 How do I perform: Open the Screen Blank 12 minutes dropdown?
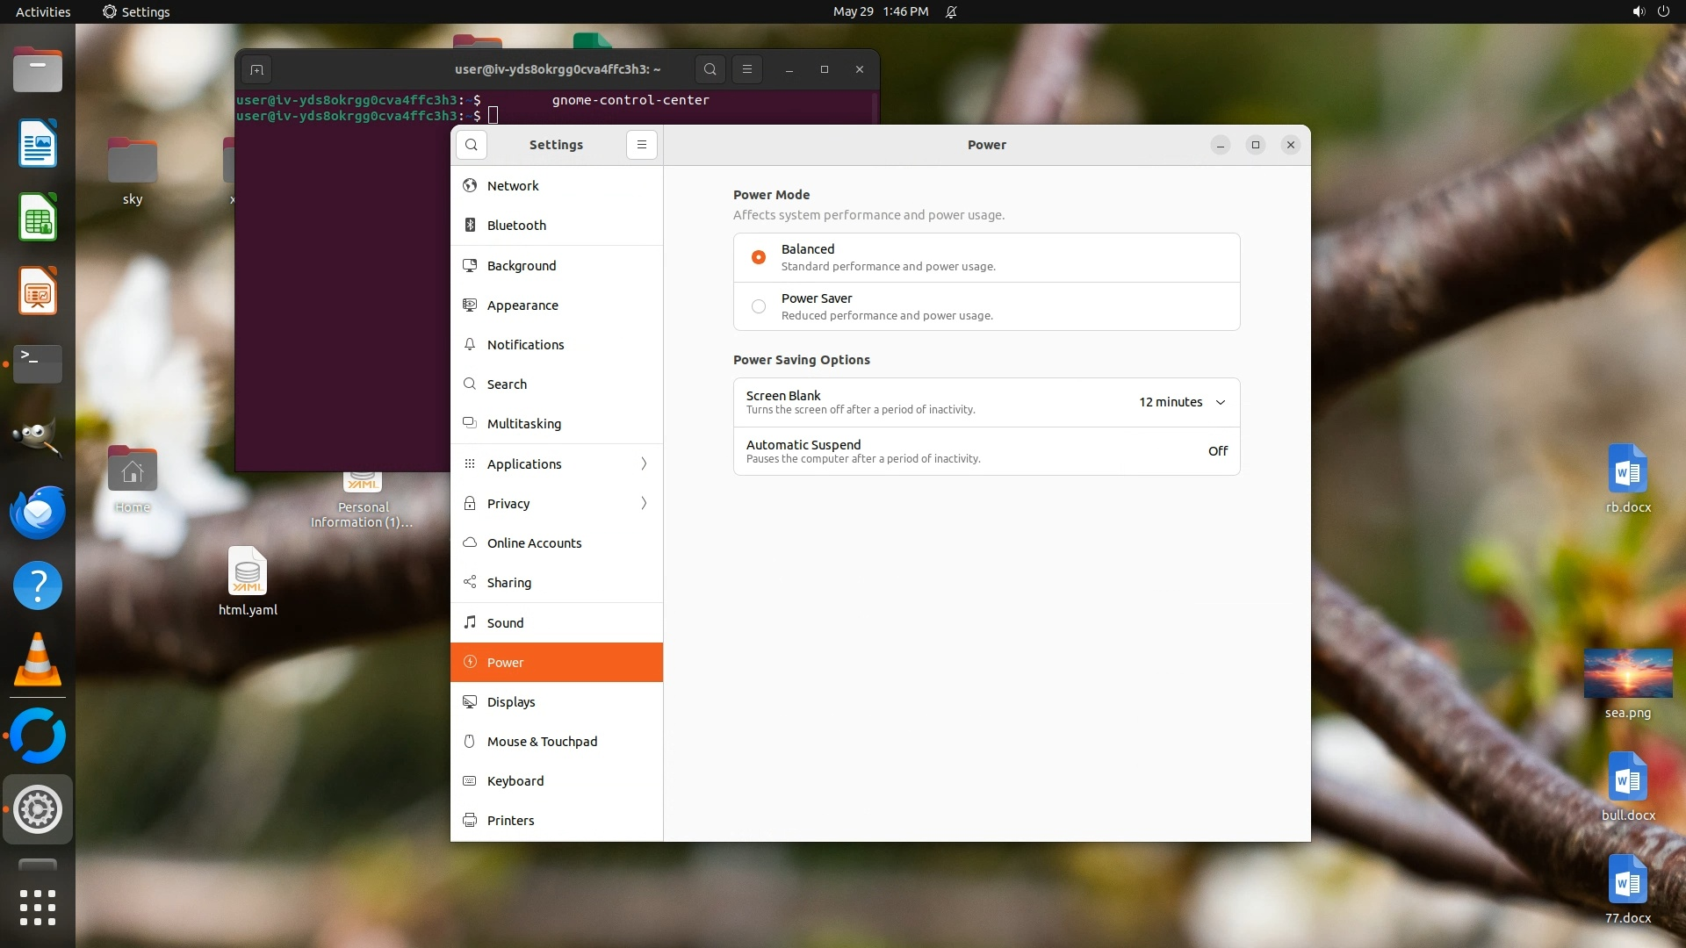(1182, 402)
